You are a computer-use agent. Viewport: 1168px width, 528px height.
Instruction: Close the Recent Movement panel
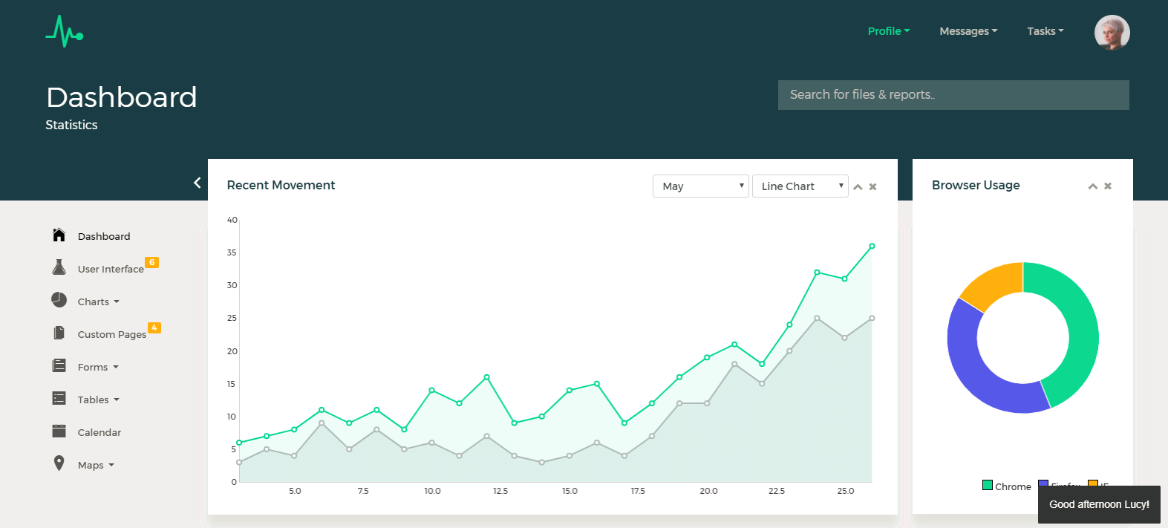point(873,187)
